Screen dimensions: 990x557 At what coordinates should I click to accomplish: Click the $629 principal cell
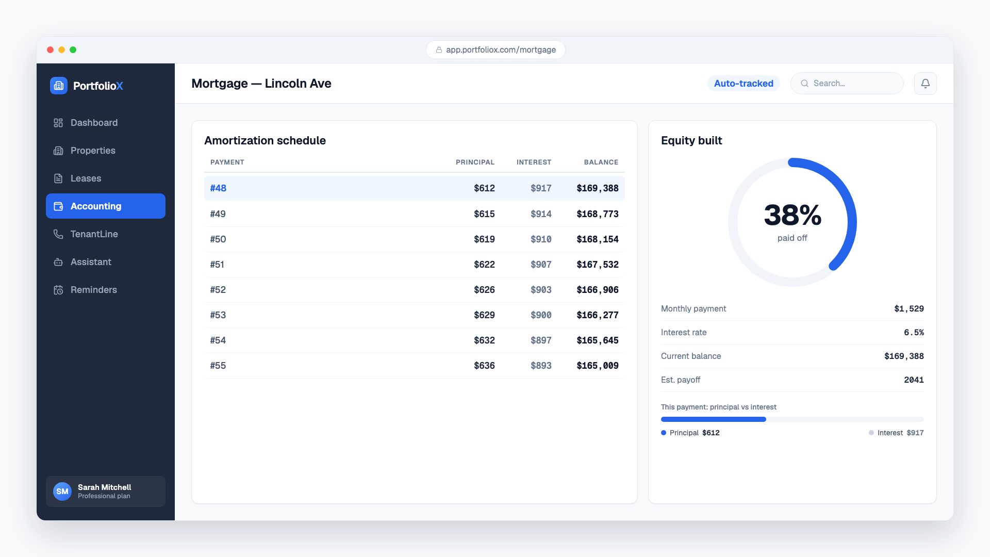[484, 315]
